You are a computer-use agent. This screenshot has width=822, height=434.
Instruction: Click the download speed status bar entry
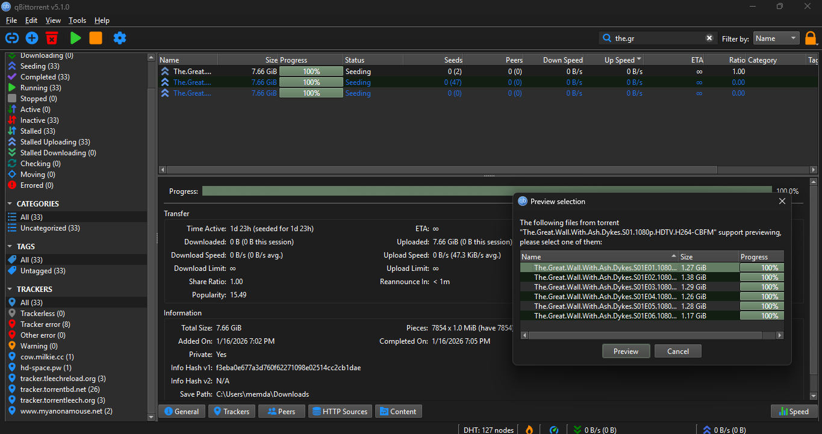595,430
